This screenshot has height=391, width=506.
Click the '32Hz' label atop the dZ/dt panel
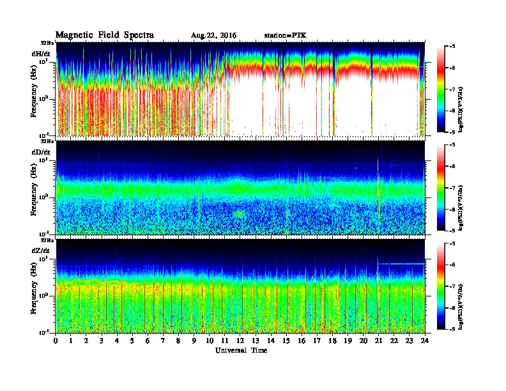pyautogui.click(x=47, y=240)
